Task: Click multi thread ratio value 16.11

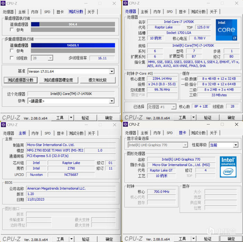Action: (x=102, y=58)
